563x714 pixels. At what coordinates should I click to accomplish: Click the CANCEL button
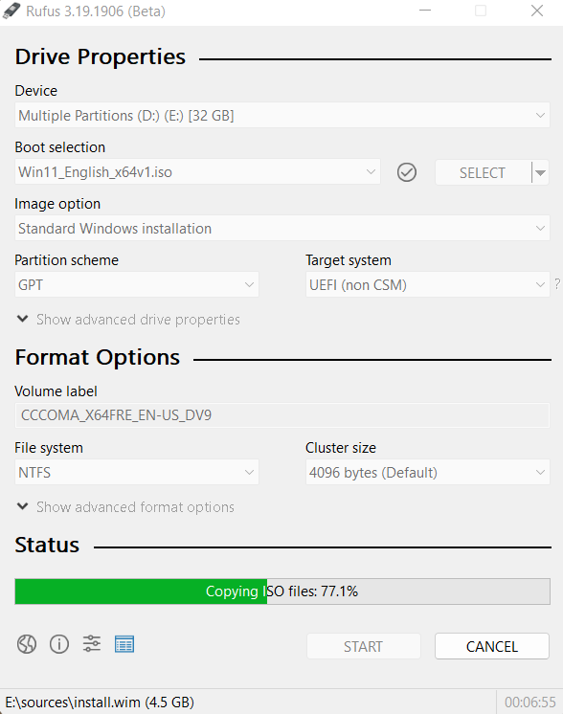(492, 646)
